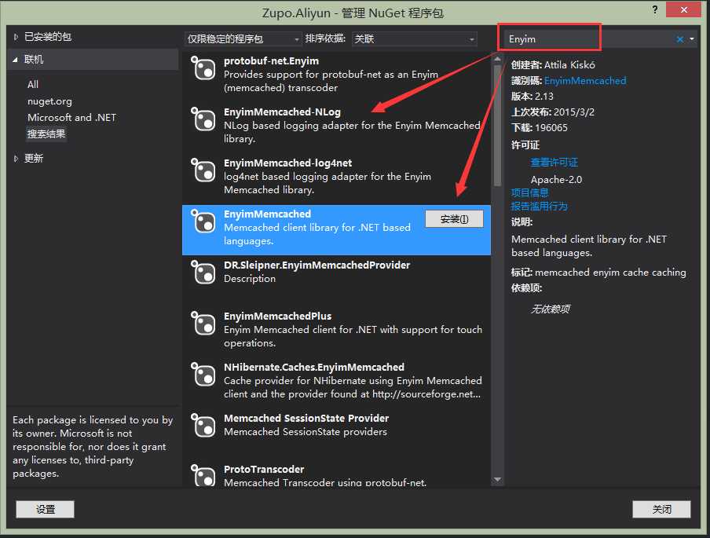Click in the Enyim search field
710x538 pixels.
click(588, 39)
